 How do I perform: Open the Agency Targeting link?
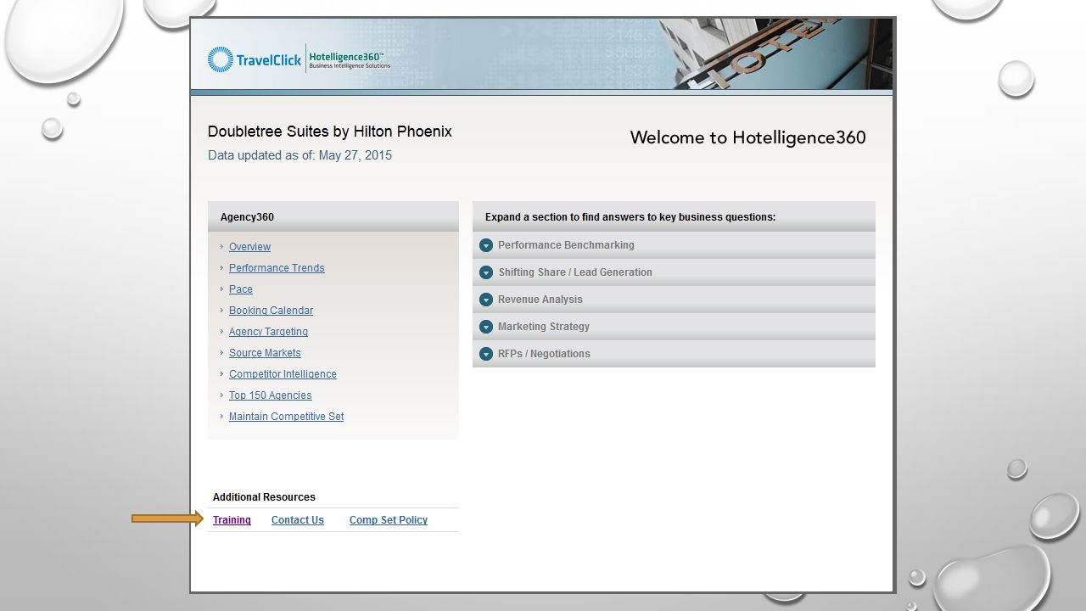point(268,332)
